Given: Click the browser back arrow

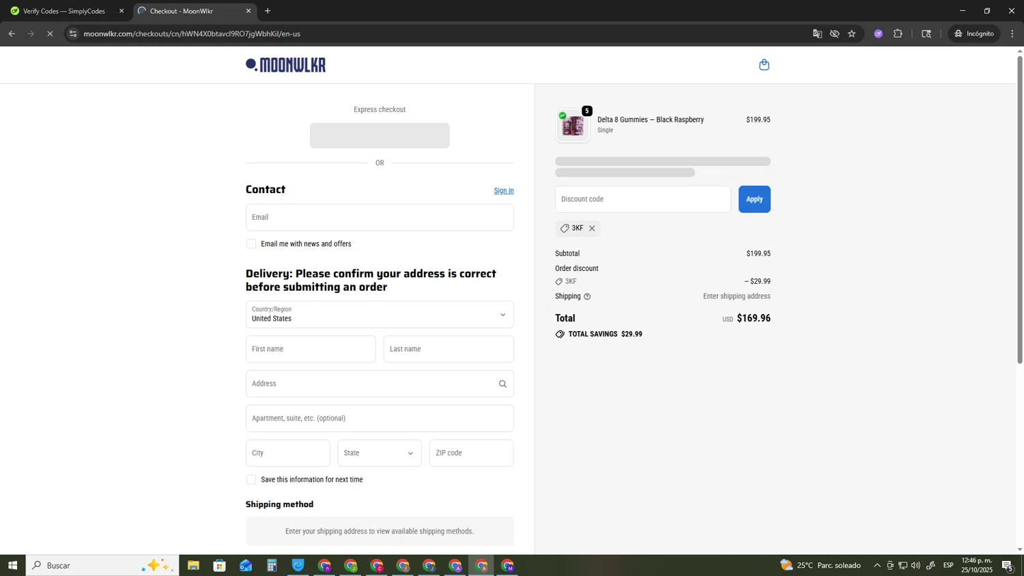Looking at the screenshot, I should click(x=12, y=33).
